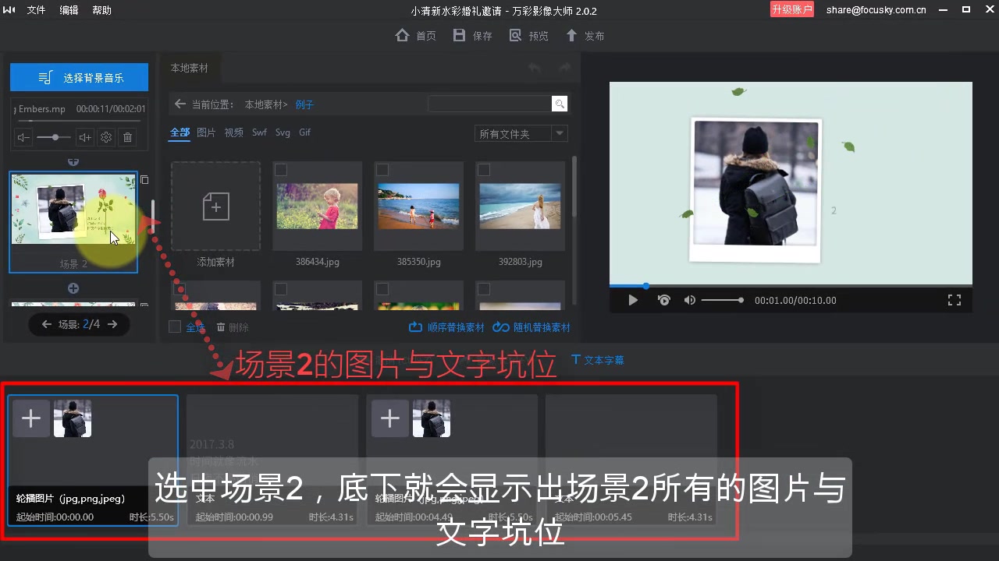Select the 本地素材 tab
The width and height of the screenshot is (999, 561).
pyautogui.click(x=190, y=69)
